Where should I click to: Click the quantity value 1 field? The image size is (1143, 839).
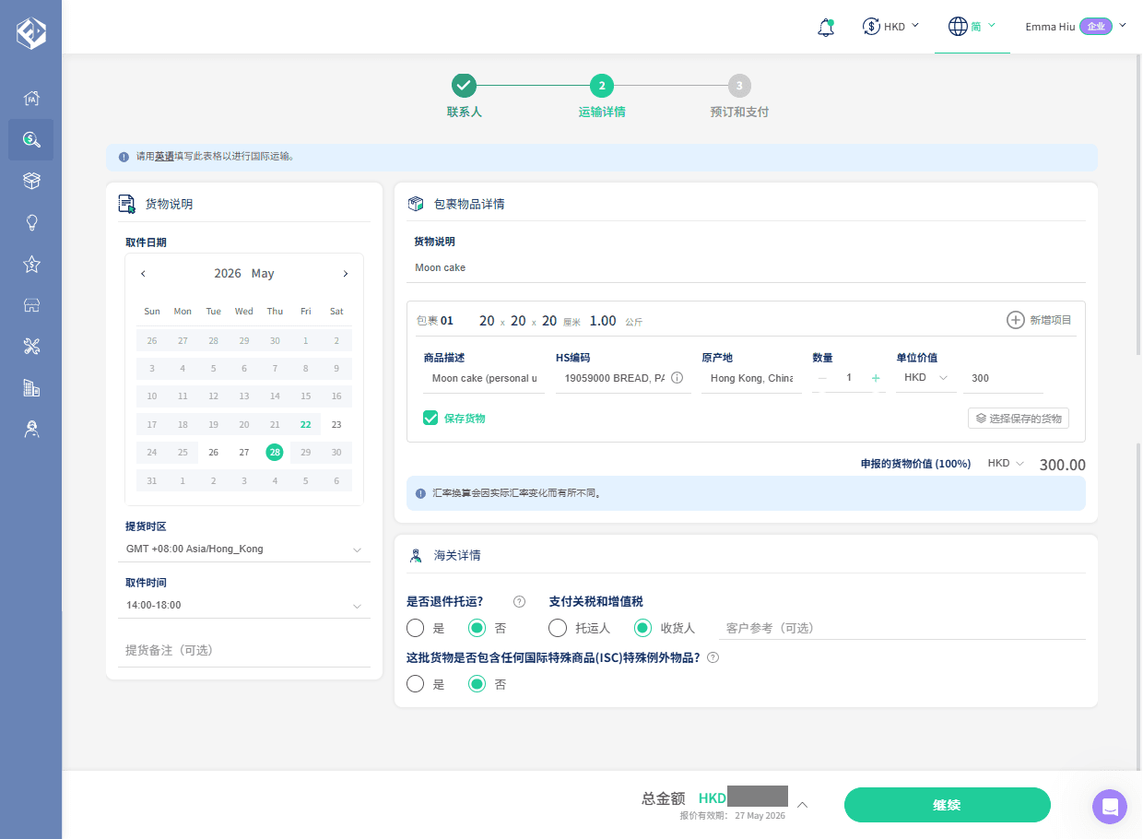coord(849,378)
